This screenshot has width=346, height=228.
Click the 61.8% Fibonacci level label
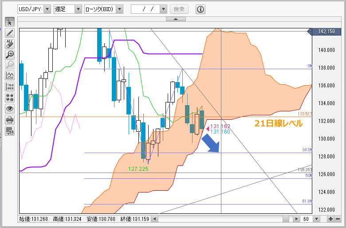click(307, 201)
